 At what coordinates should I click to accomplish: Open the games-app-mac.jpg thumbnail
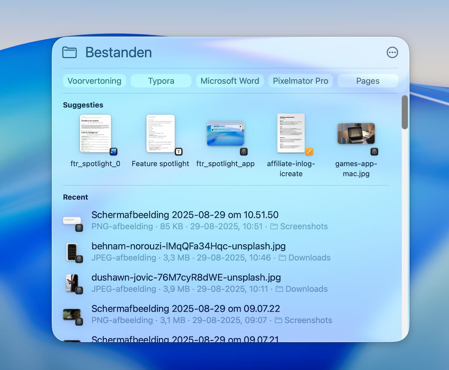356,134
